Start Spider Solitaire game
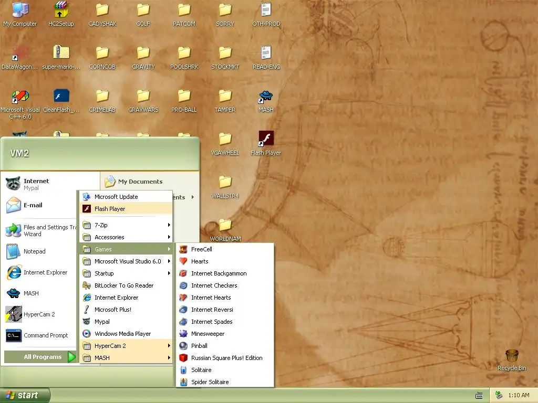Image resolution: width=538 pixels, height=403 pixels. pos(225,382)
